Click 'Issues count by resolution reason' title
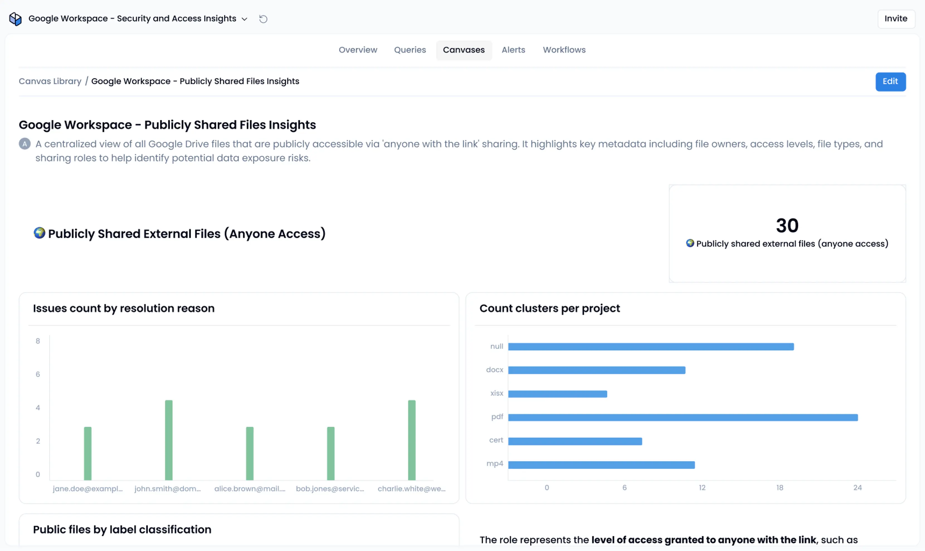 (x=124, y=308)
